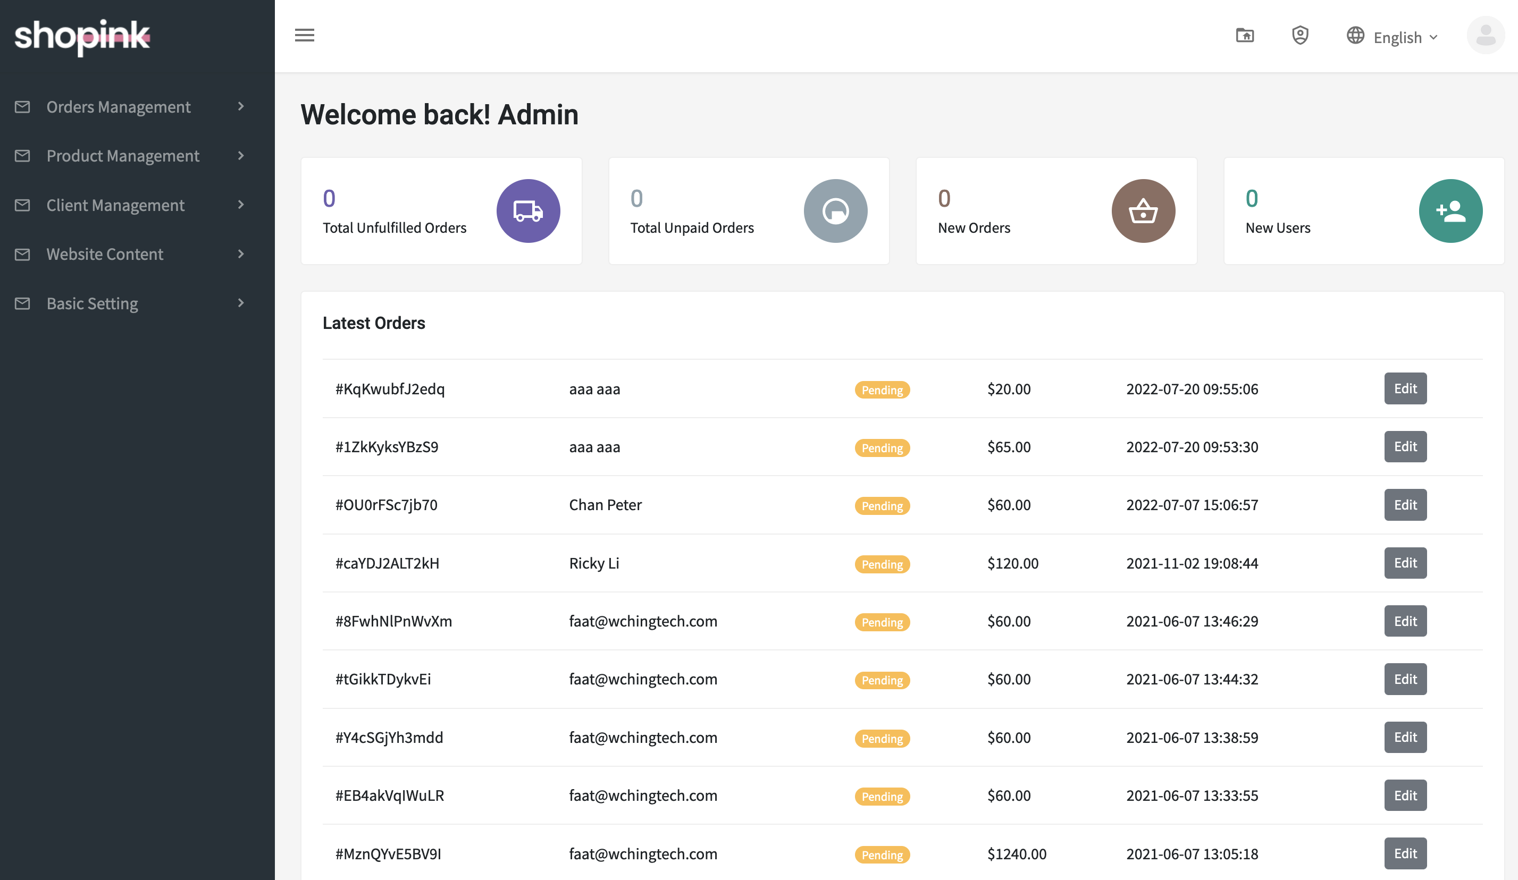The image size is (1518, 880).
Task: Click order ID #Y4cSGjYh3mdd
Action: [x=389, y=738]
